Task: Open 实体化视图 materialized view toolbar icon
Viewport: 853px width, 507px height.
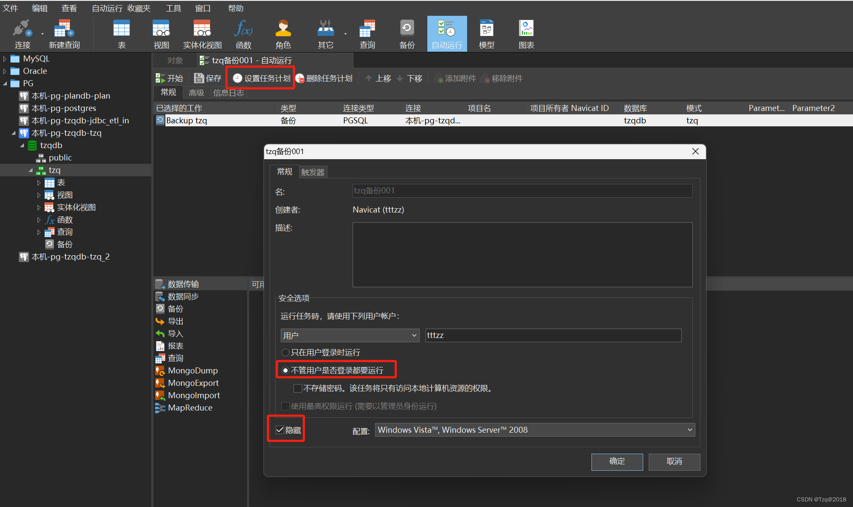Action: coord(202,34)
